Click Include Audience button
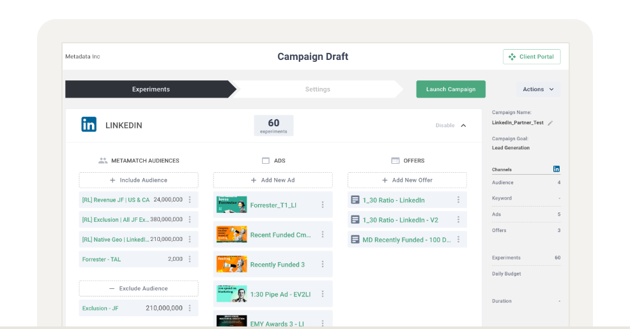The image size is (630, 329). pos(139,180)
